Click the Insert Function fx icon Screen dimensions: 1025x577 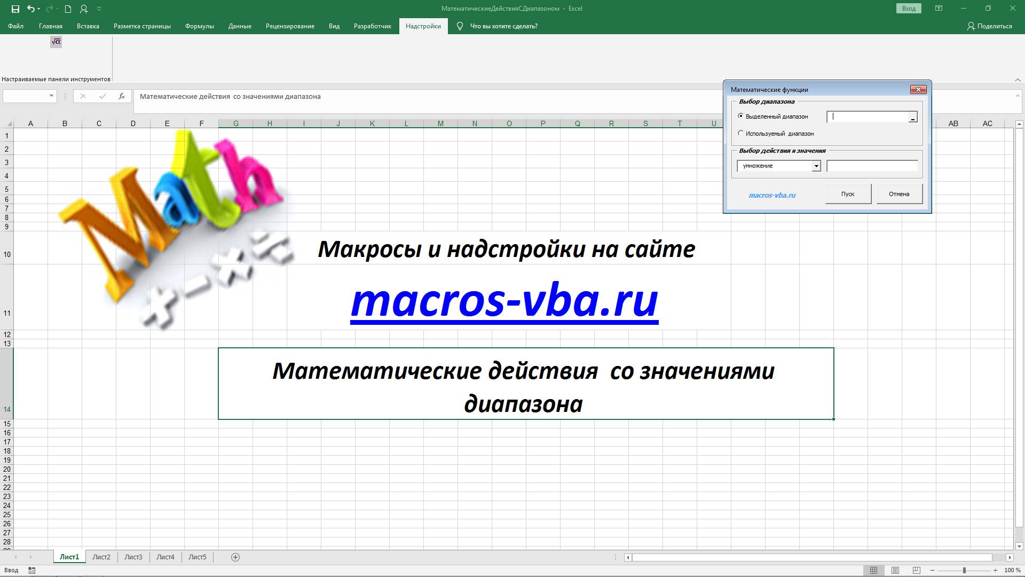122,96
